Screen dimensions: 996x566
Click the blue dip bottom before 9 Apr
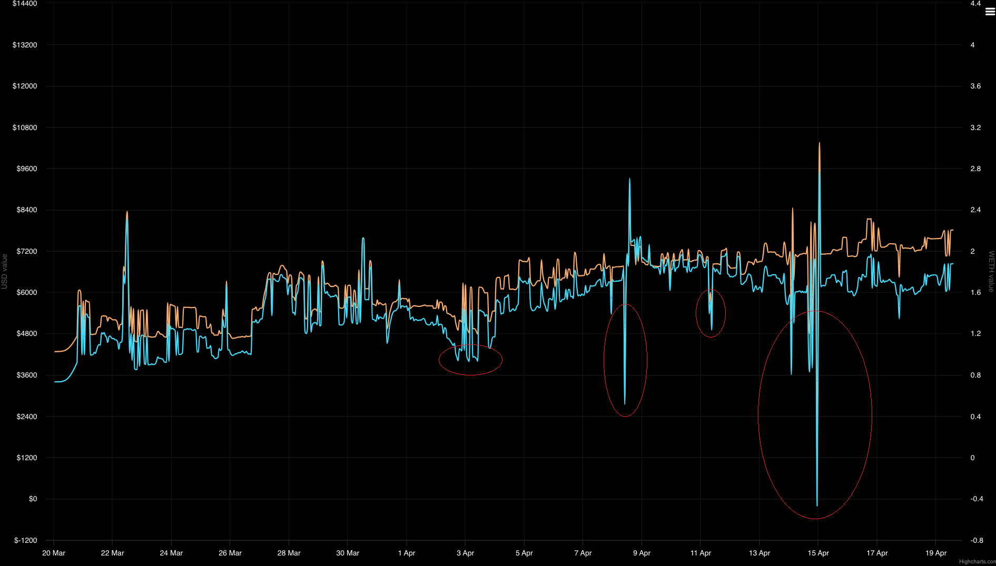coord(625,404)
